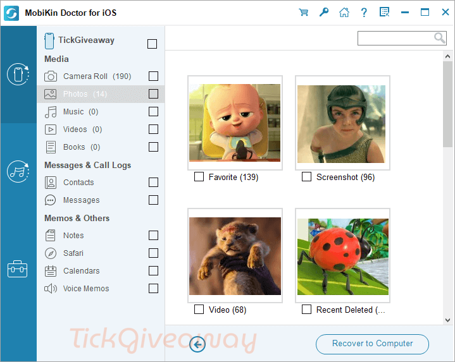Click the Messages speech bubble icon
The width and height of the screenshot is (455, 362).
click(50, 200)
